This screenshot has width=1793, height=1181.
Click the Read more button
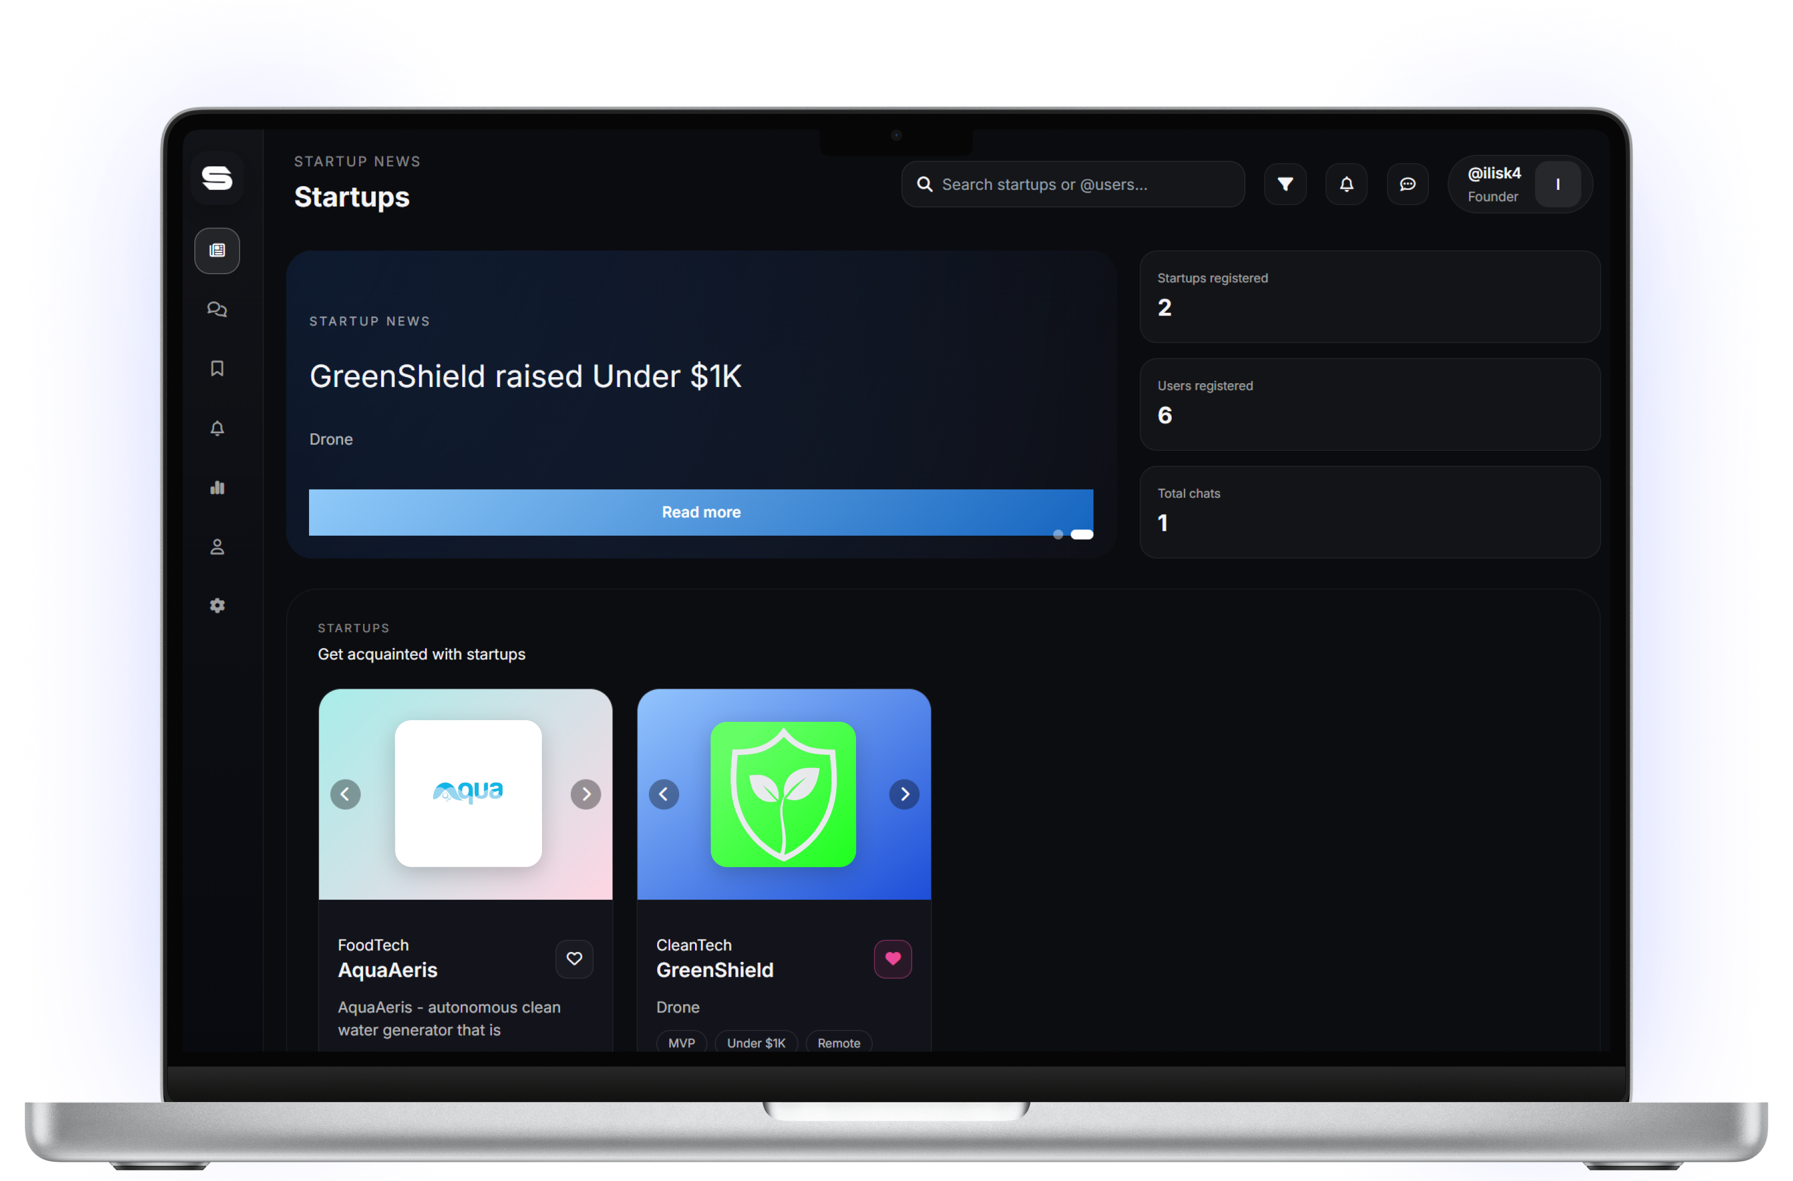701,512
